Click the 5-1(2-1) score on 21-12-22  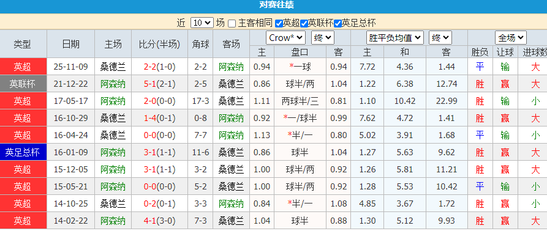click(x=159, y=84)
